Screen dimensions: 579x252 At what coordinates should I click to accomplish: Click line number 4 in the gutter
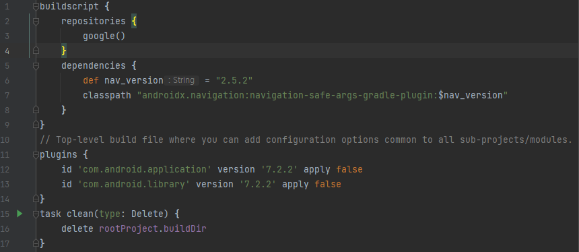(x=7, y=51)
